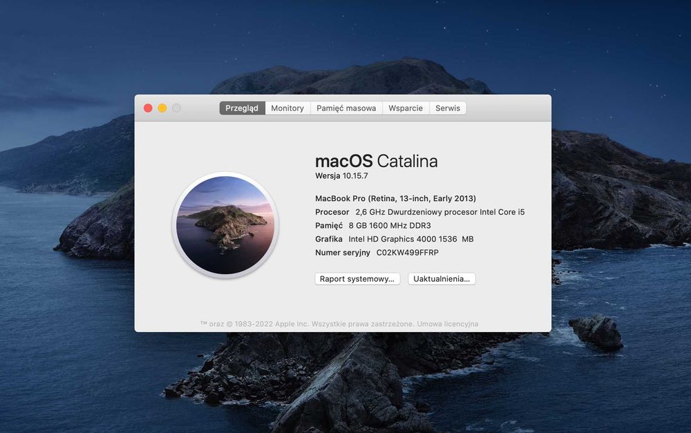This screenshot has height=433, width=691.
Task: Switch to the Przegląd tab
Action: (242, 108)
